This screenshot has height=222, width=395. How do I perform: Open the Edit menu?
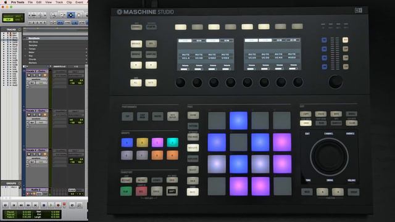click(x=39, y=2)
